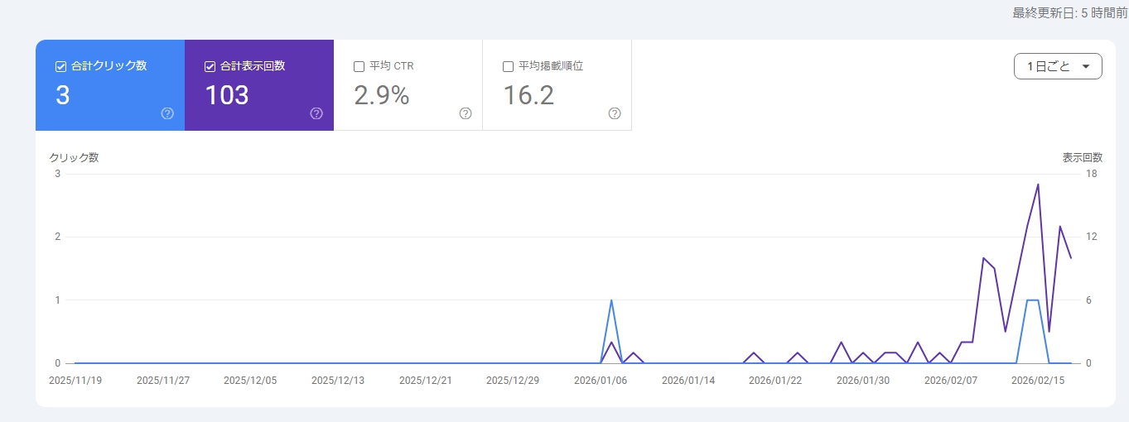Screen dimensions: 1129x422
Task: Uncheck the 合計表示回数 checkbox
Action: [x=210, y=66]
